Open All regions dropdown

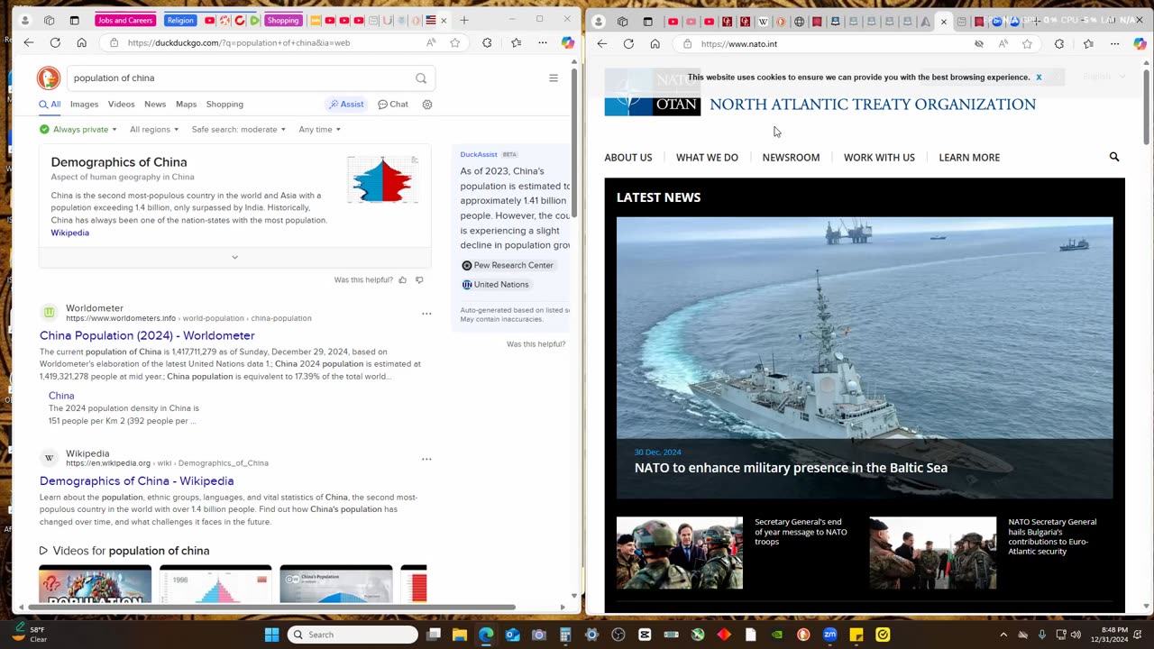coord(154,129)
